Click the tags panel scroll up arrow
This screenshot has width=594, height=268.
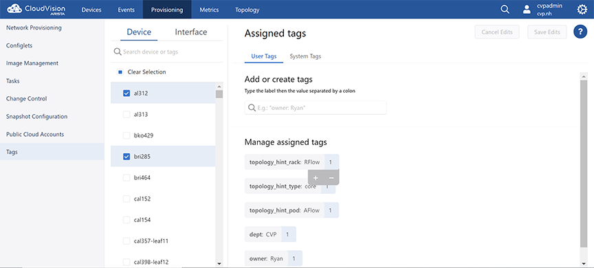[x=584, y=76]
